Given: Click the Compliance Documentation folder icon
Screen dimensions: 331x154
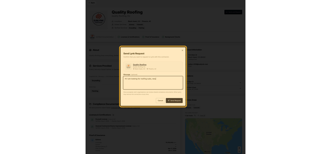Looking at the screenshot, I should coord(90,104).
